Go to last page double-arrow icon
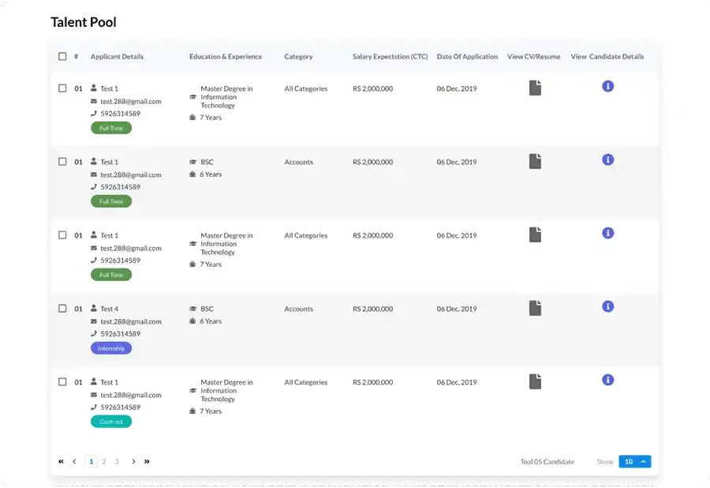The height and width of the screenshot is (488, 710). [147, 461]
